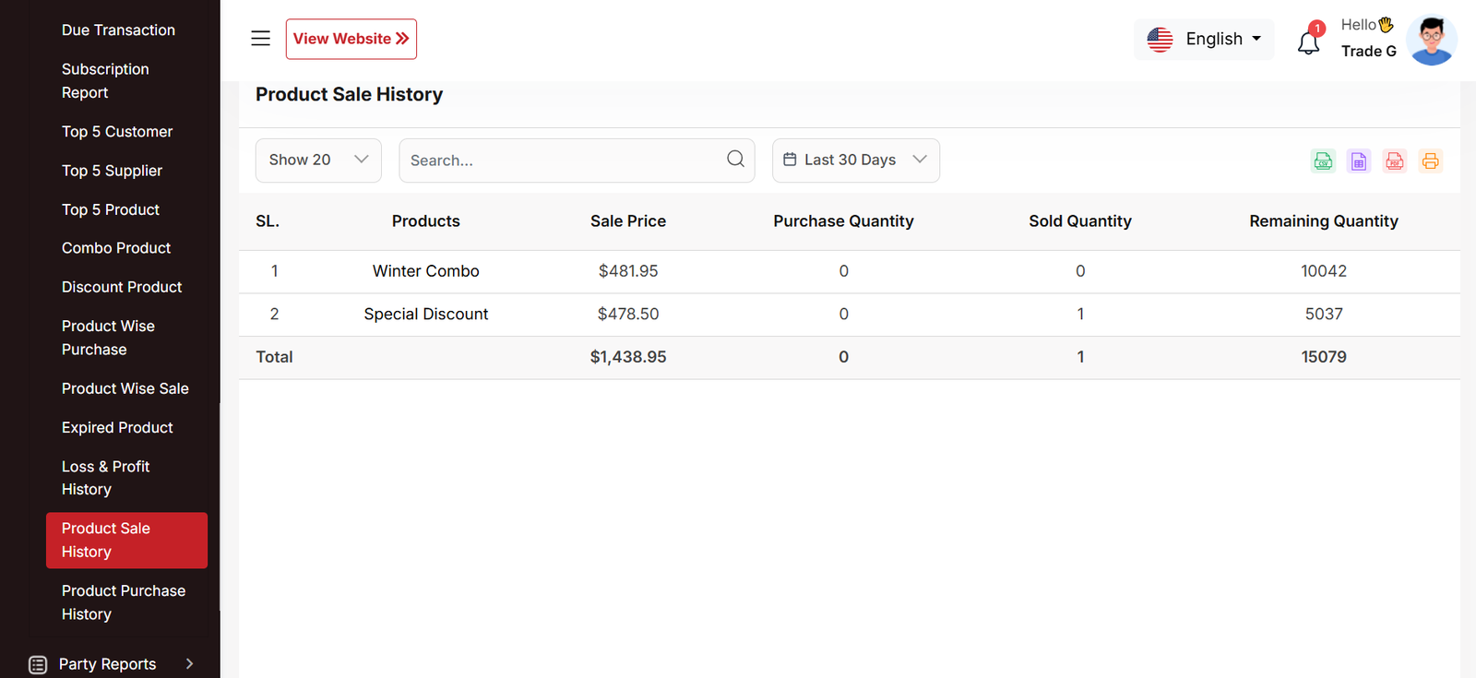Click into the Search input field
The image size is (1476, 678).
pyautogui.click(x=563, y=161)
